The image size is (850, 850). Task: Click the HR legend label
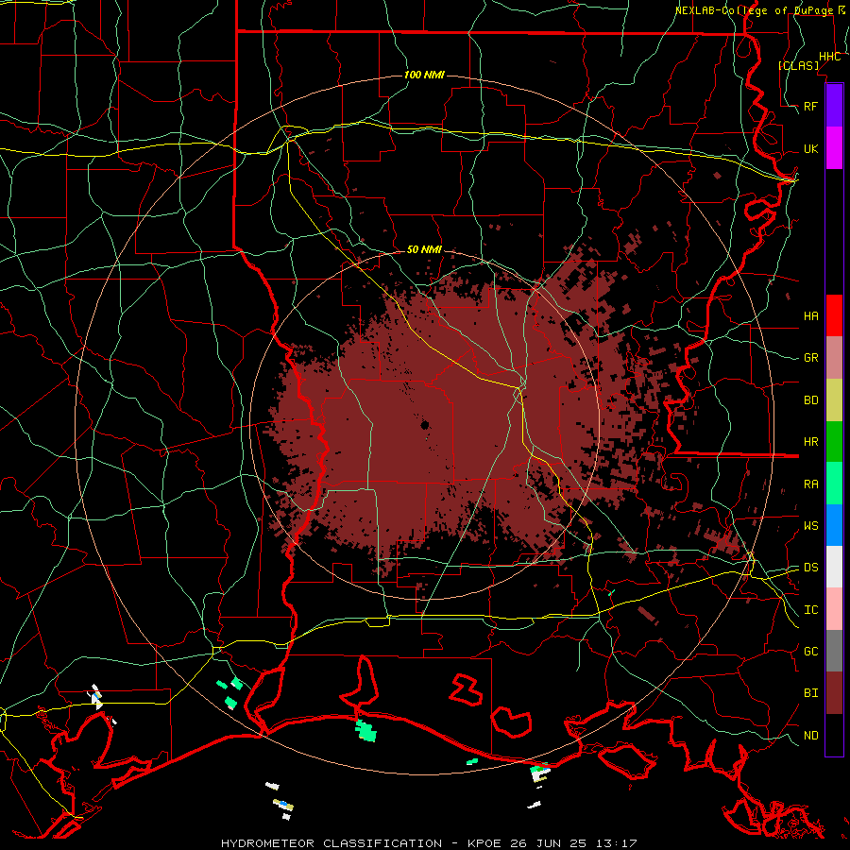point(810,442)
